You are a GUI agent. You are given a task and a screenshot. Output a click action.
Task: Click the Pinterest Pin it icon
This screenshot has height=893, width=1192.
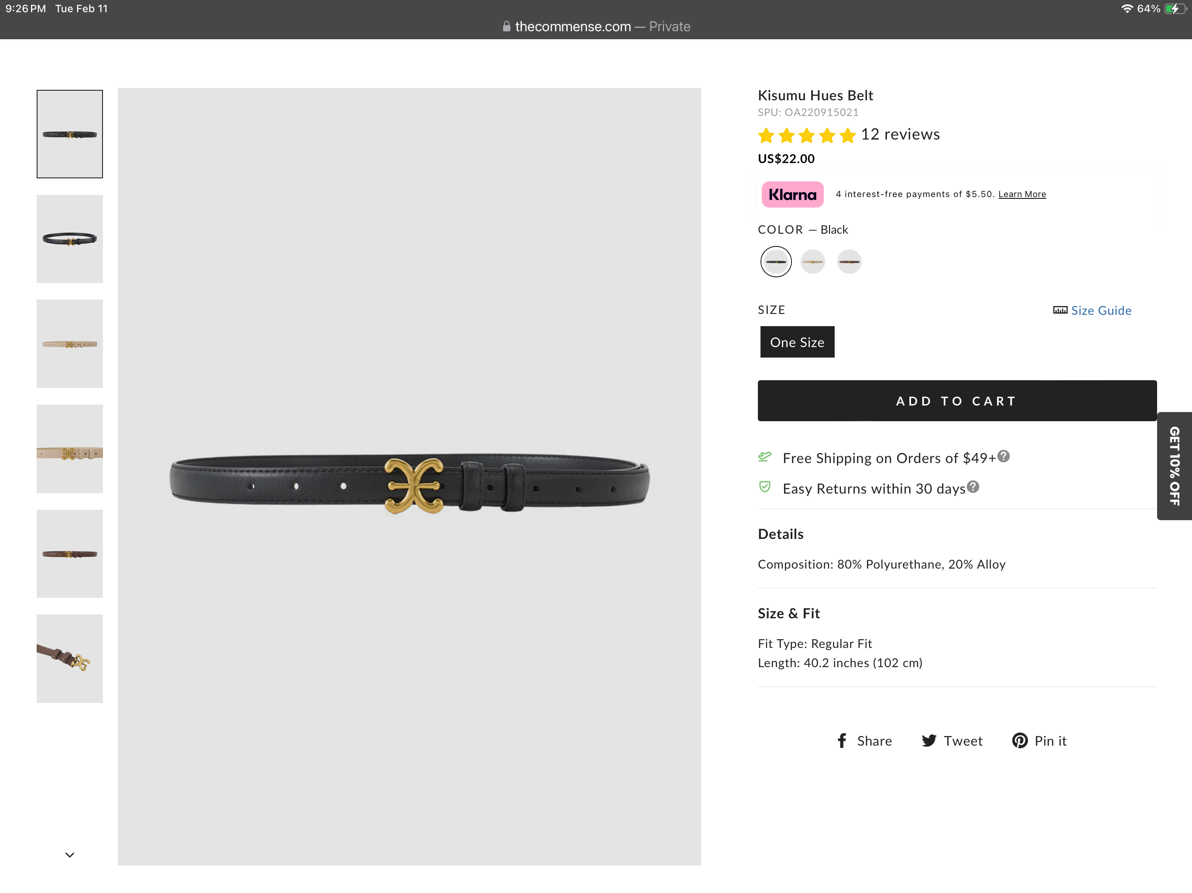1020,740
